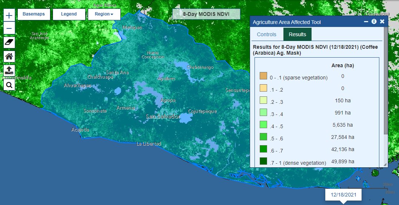The width and height of the screenshot is (399, 205).
Task: Click the 27,584 ha area value
Action: 343,137
